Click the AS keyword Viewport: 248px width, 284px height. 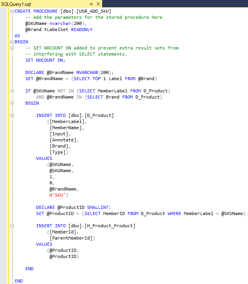pyautogui.click(x=17, y=36)
